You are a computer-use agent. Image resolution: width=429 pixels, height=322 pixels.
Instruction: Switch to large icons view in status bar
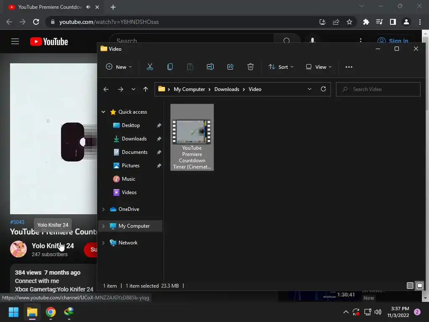click(420, 286)
